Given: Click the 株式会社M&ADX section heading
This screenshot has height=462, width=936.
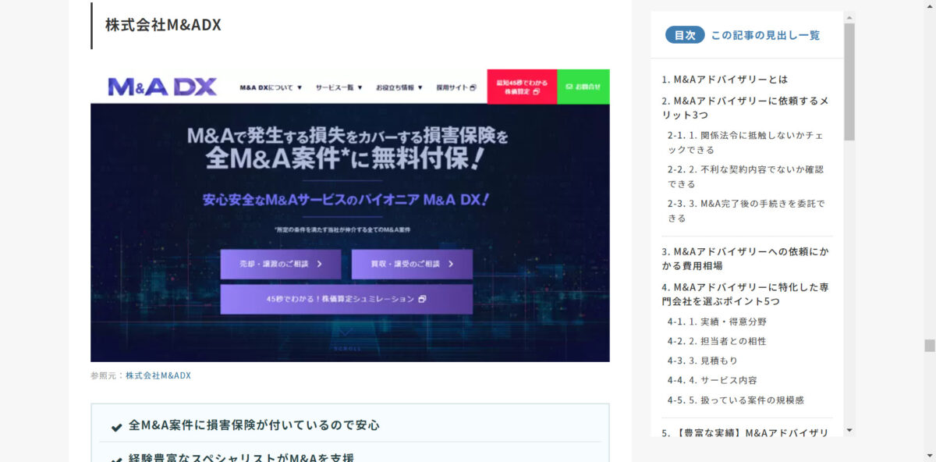Looking at the screenshot, I should (x=164, y=25).
